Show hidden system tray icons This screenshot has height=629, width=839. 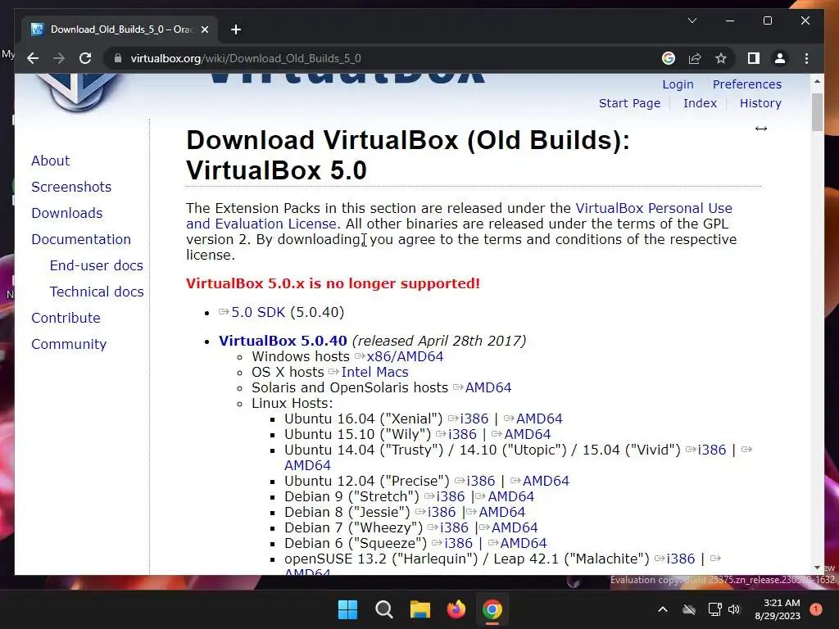click(662, 609)
